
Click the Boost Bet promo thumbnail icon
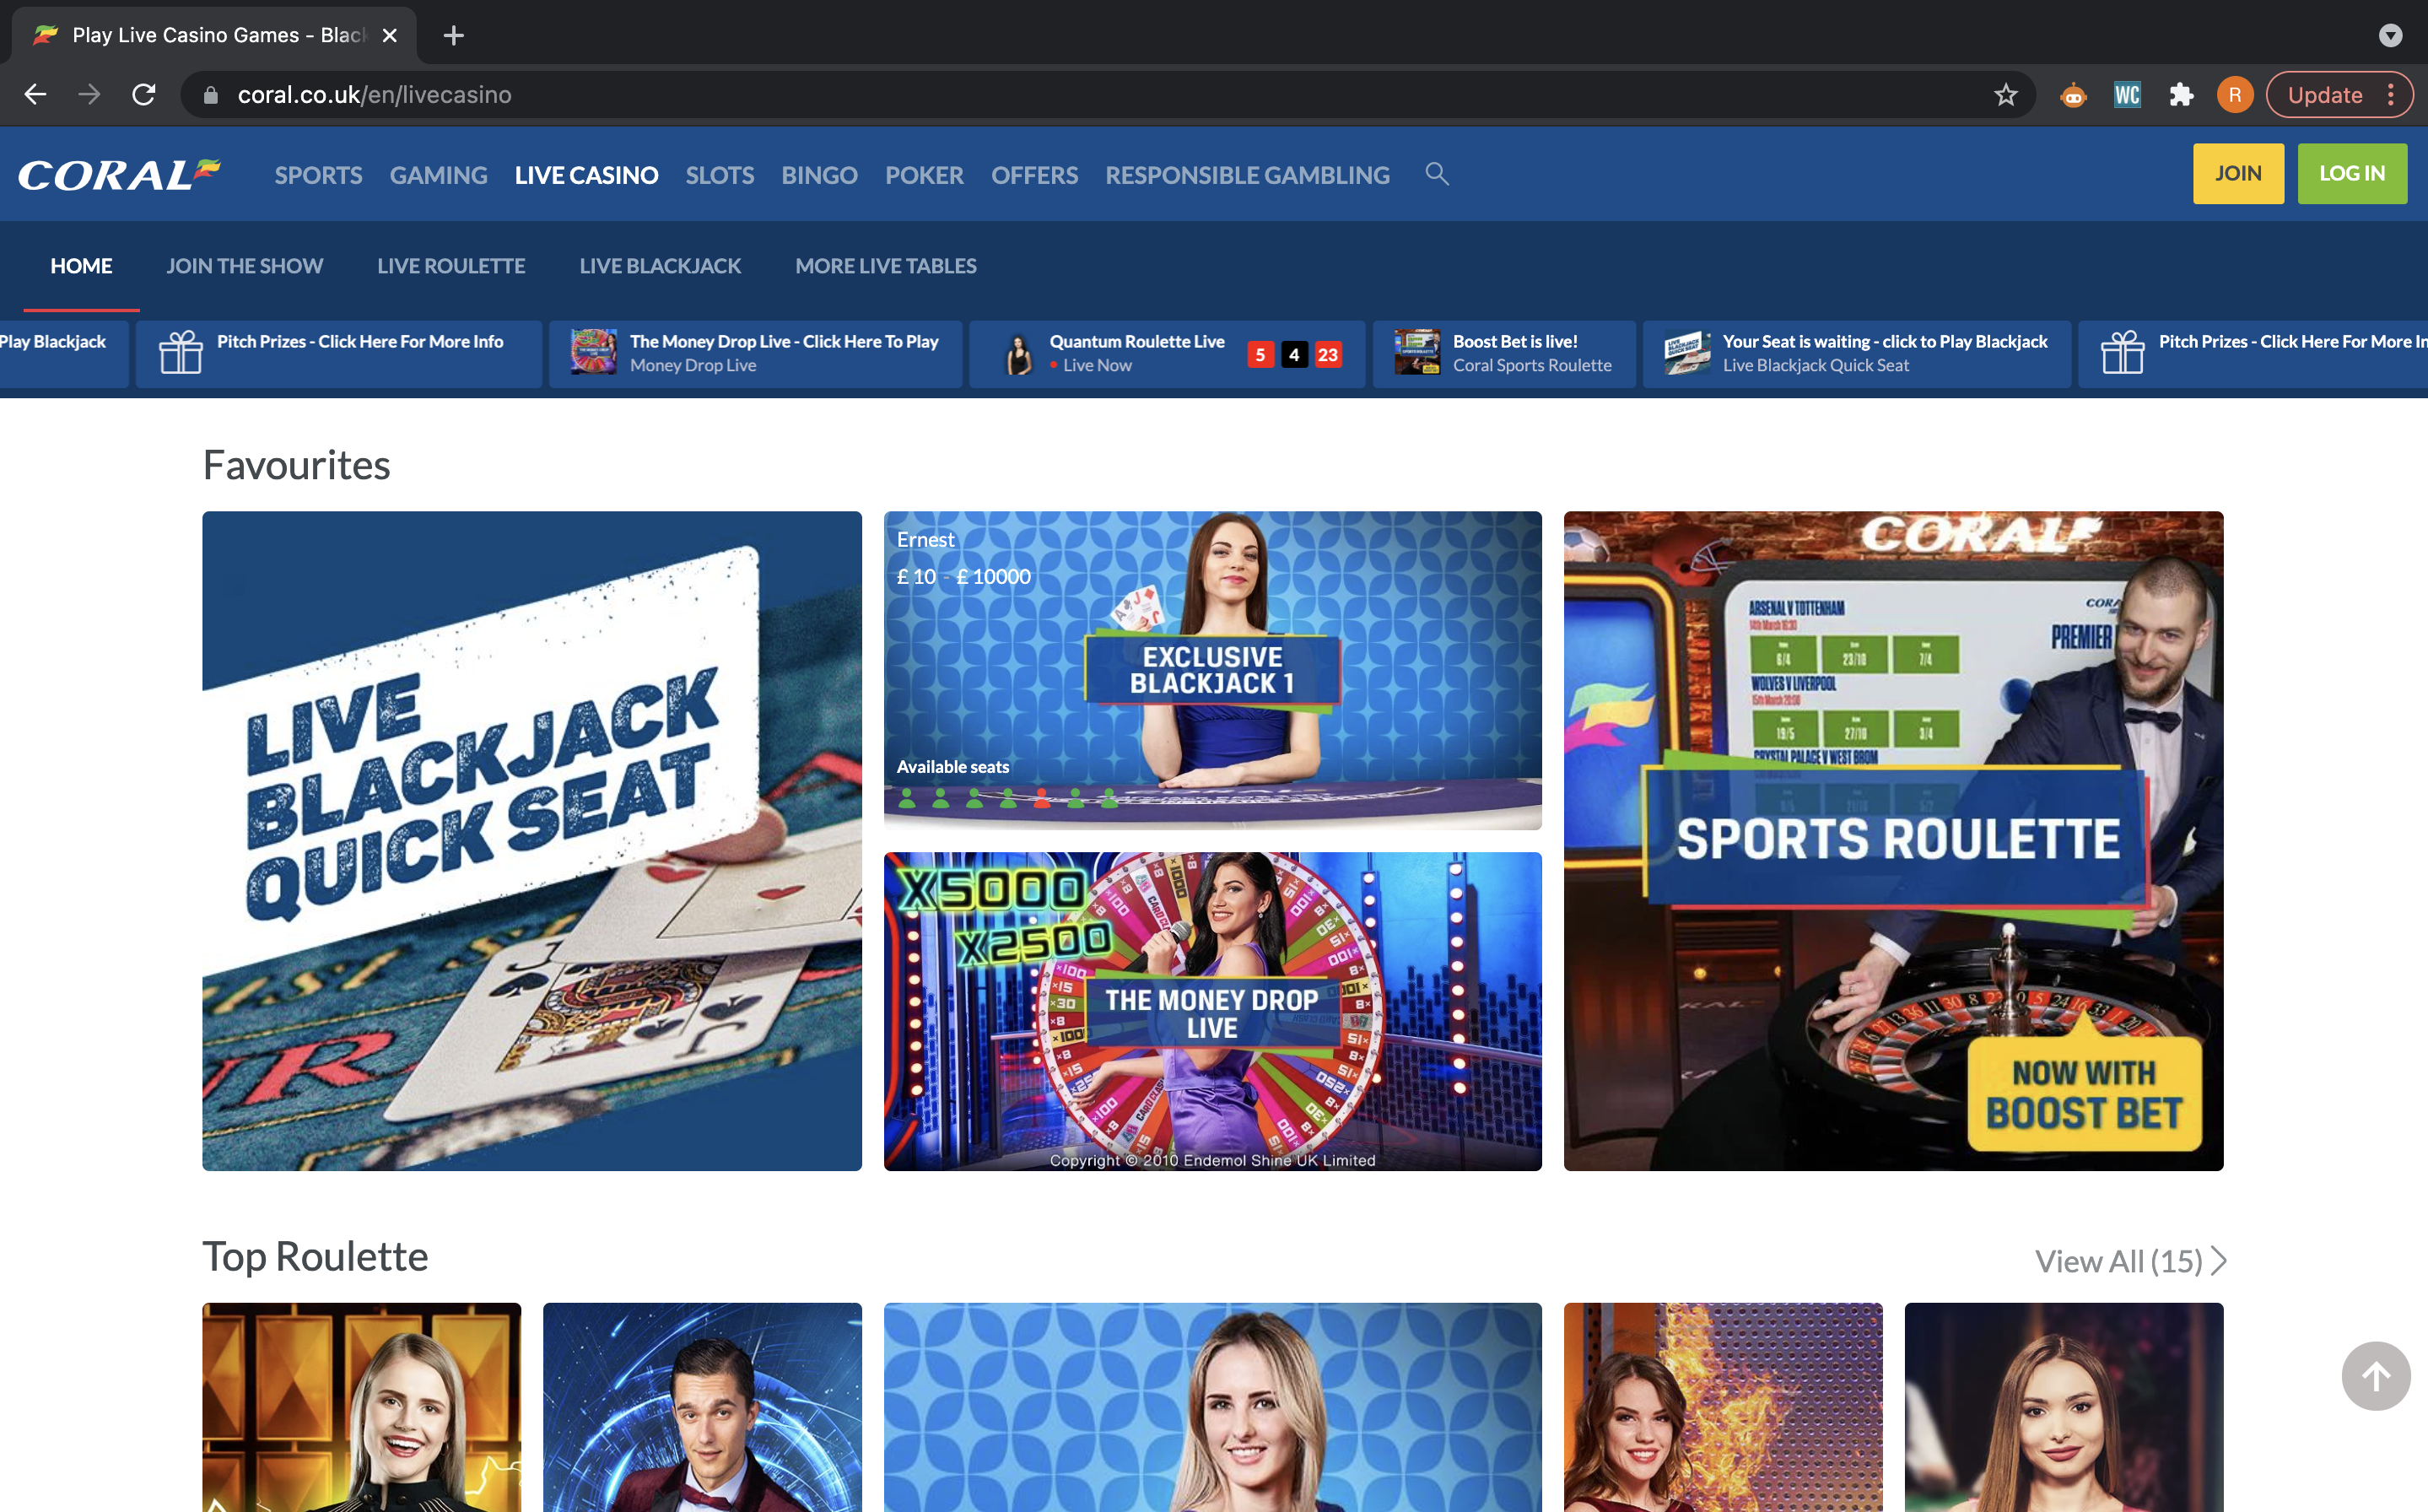click(x=1417, y=353)
